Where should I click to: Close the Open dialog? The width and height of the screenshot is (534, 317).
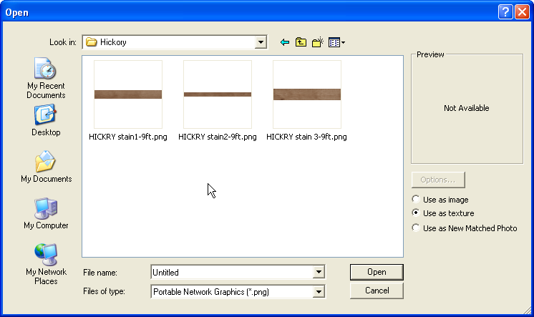coord(522,12)
